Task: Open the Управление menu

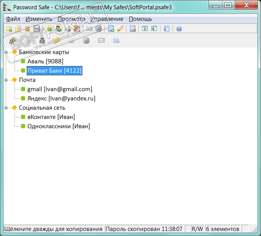Action: pyautogui.click(x=107, y=19)
